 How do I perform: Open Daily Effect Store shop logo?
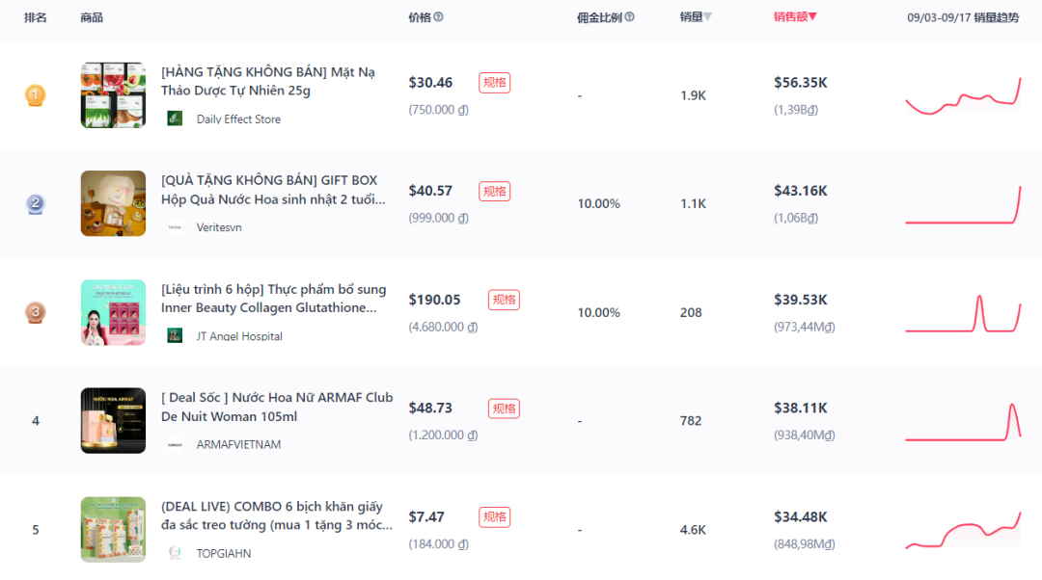pyautogui.click(x=175, y=119)
